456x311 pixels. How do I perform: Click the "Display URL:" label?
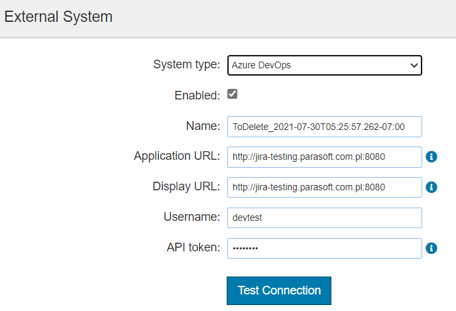tap(186, 186)
